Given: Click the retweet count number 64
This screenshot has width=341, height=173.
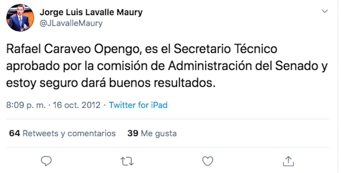Looking at the screenshot, I should click(x=14, y=133).
